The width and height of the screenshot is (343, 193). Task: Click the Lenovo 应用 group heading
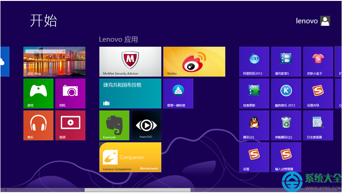click(x=118, y=40)
